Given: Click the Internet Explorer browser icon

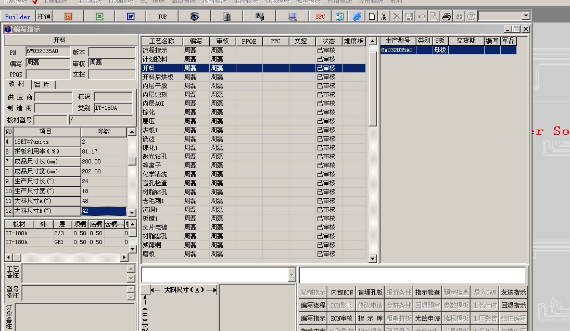Looking at the screenshot, I should pyautogui.click(x=357, y=17).
